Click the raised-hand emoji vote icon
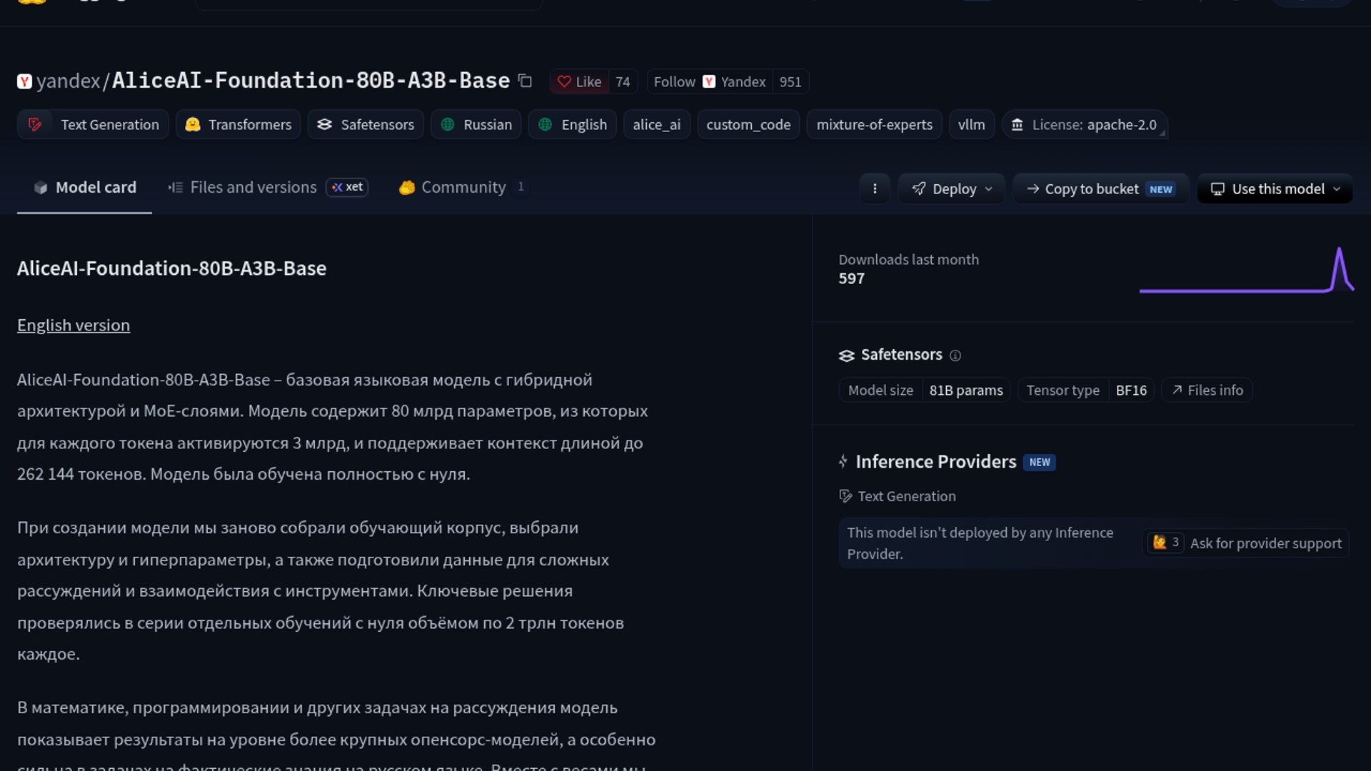1371x771 pixels. [1160, 543]
